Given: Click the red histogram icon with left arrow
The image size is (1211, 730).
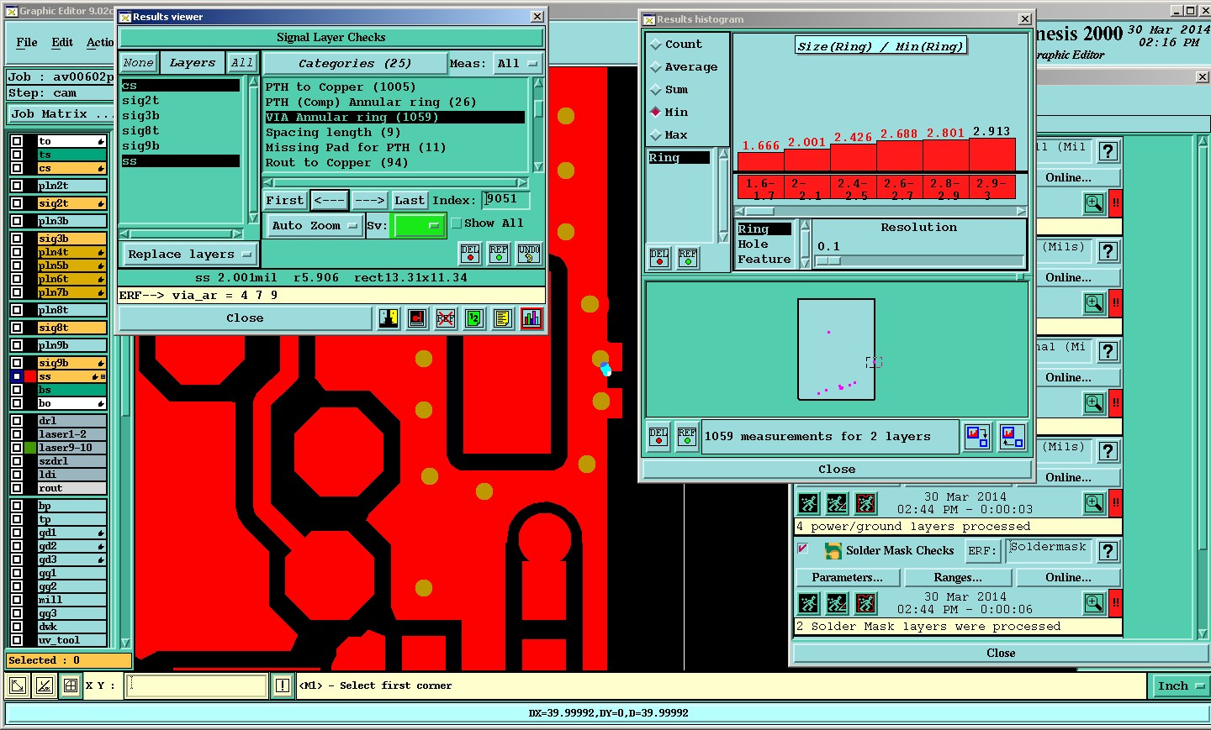Looking at the screenshot, I should (1012, 437).
